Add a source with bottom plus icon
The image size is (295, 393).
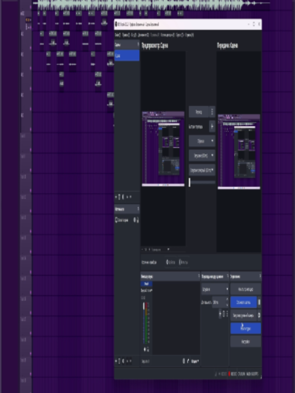[x=116, y=361]
